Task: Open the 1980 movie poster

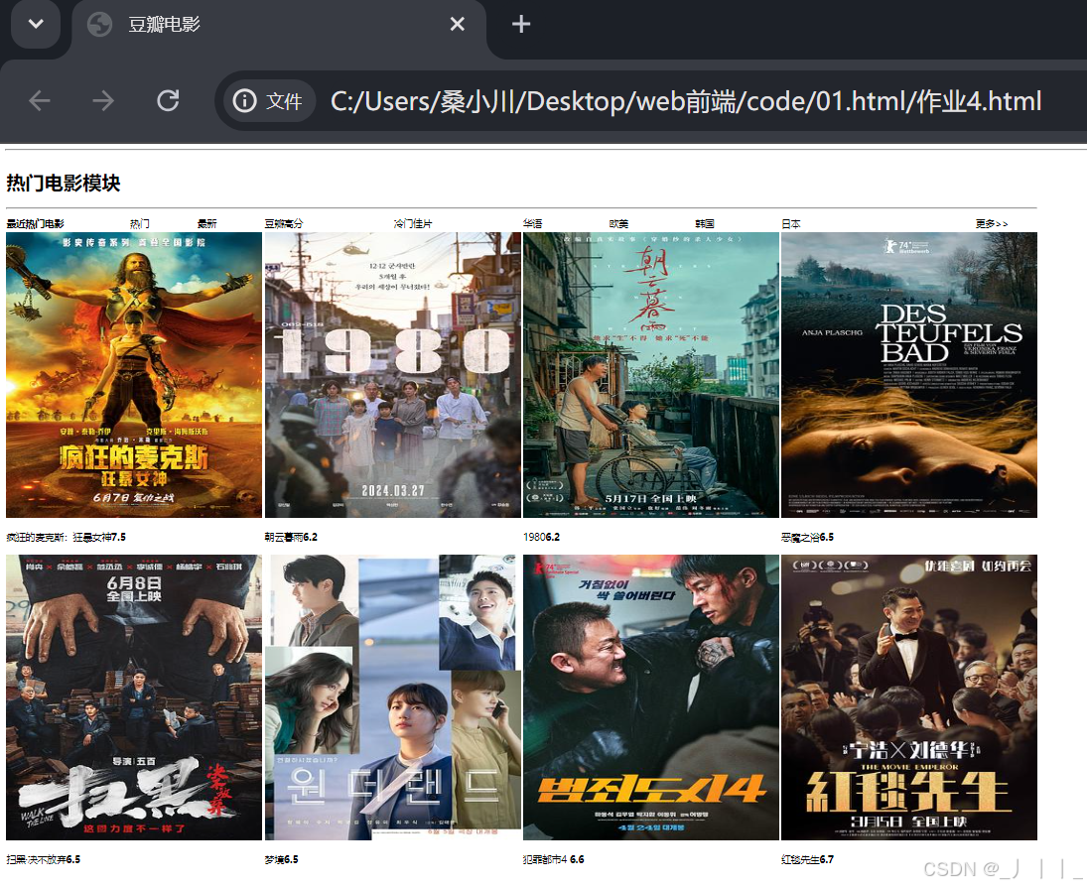Action: click(x=392, y=375)
